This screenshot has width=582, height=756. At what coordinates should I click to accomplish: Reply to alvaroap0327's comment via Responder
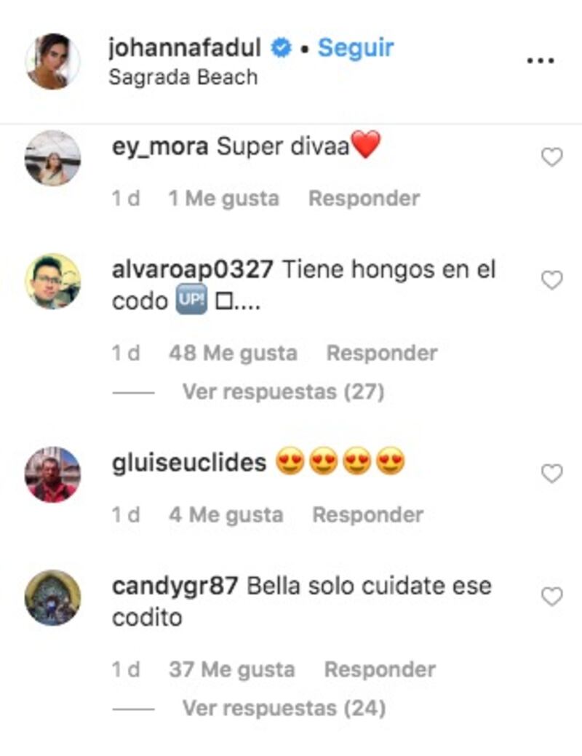pos(382,354)
